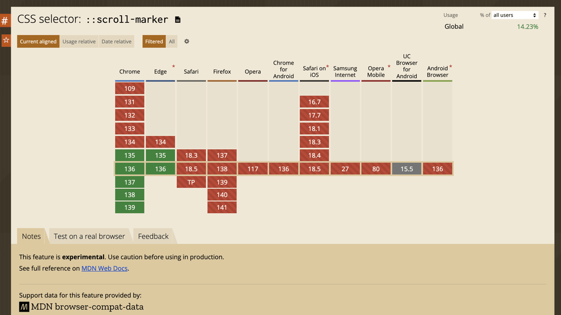
Task: Show All browsers option
Action: 172,41
